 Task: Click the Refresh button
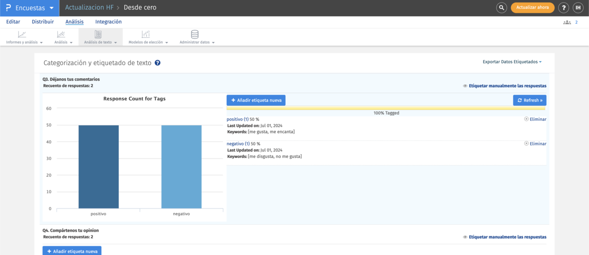pyautogui.click(x=530, y=100)
